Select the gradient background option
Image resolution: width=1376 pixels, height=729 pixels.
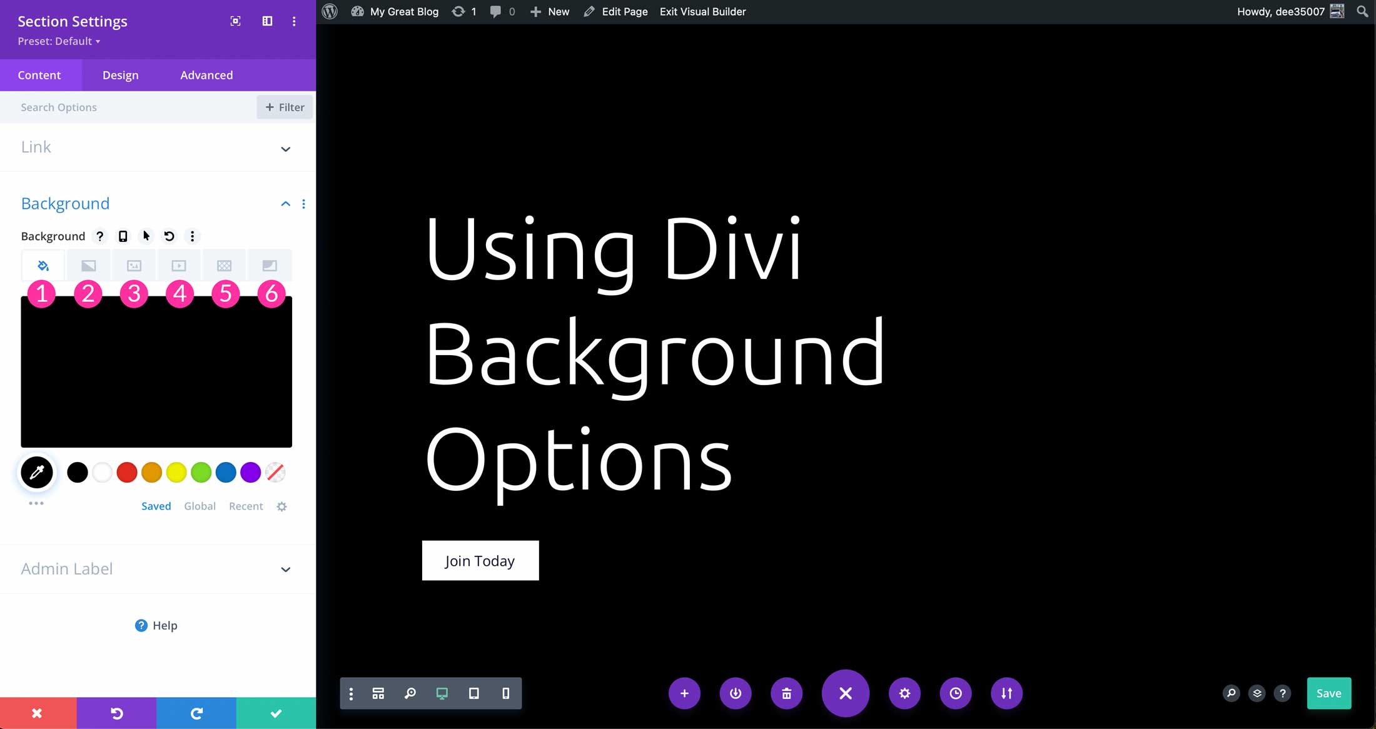coord(88,265)
